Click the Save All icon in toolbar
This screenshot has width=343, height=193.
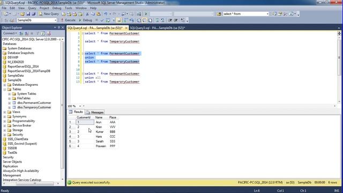pyautogui.click(x=33, y=14)
